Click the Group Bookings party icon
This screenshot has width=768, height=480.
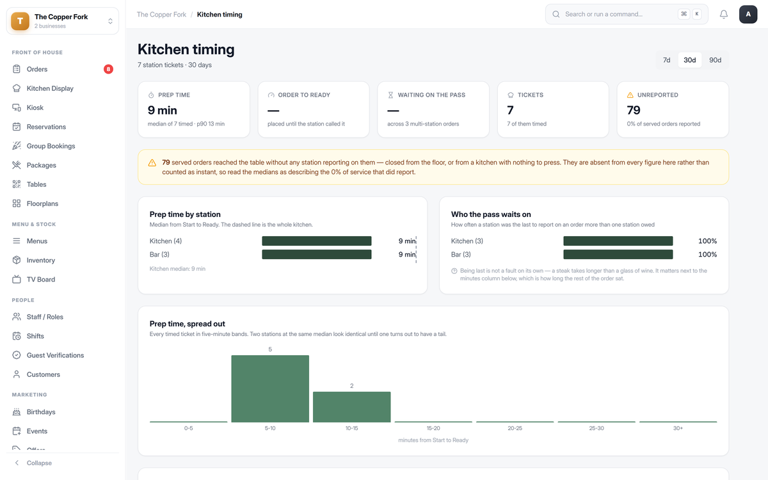[x=17, y=146]
